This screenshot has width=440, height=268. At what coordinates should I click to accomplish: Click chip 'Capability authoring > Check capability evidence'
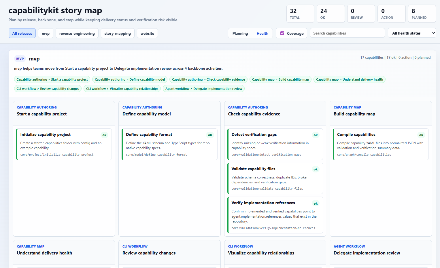click(x=209, y=79)
